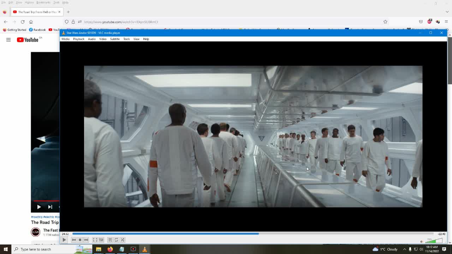Viewport: 452px width, 254px height.
Task: View site padlock security info
Action: pyautogui.click(x=73, y=22)
